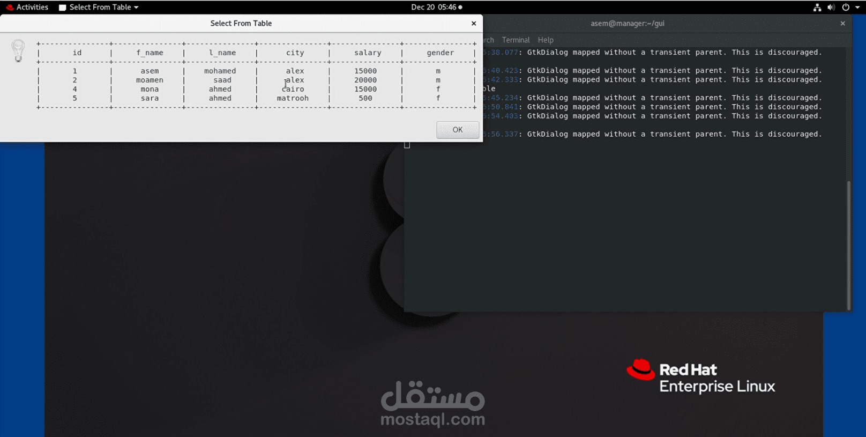The image size is (866, 437).
Task: Click the 'salary' column header
Action: (368, 53)
